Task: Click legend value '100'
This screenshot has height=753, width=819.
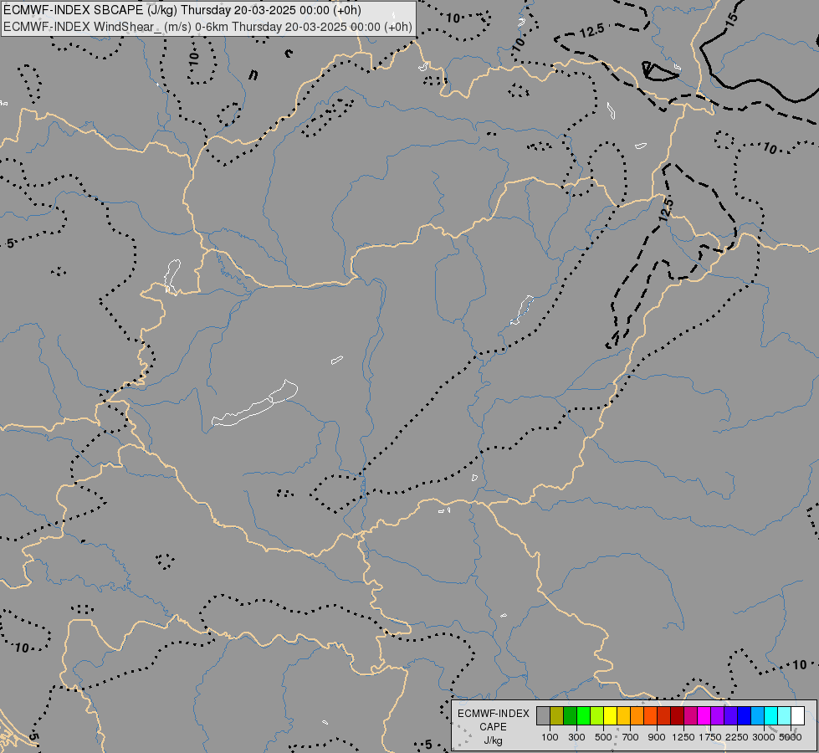Action: [550, 737]
